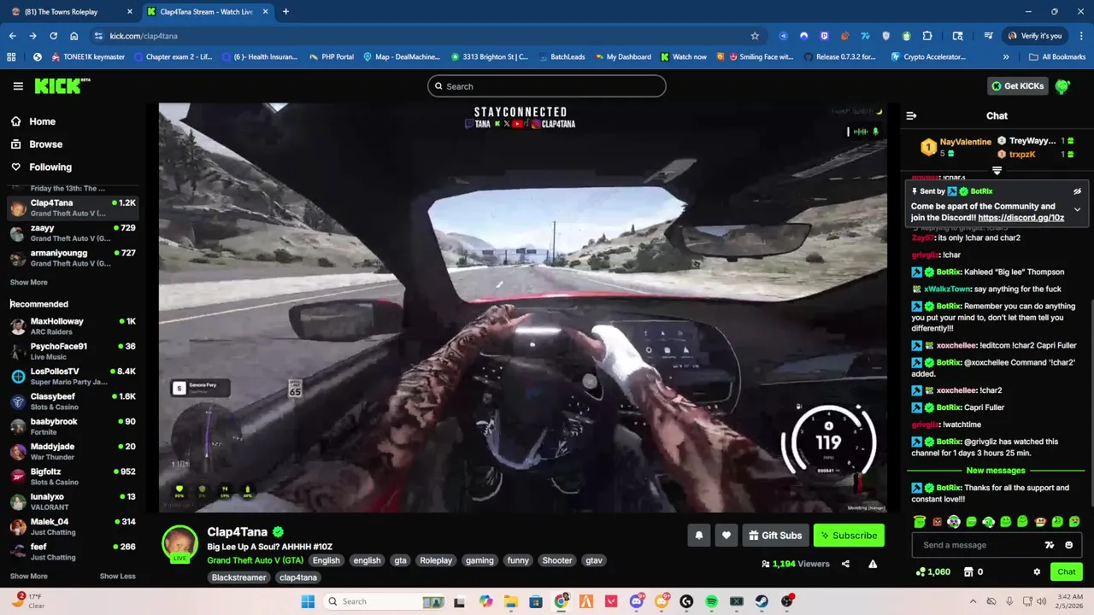Open MaxHolloway recommended channel

pyautogui.click(x=73, y=326)
